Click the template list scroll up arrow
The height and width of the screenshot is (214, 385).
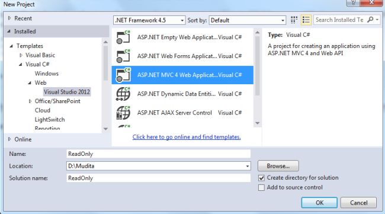click(257, 33)
